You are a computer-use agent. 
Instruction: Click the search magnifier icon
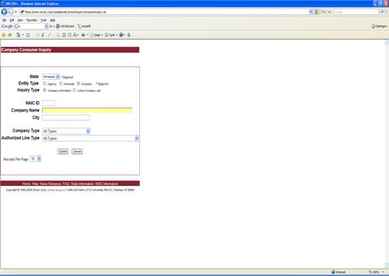(x=382, y=11)
